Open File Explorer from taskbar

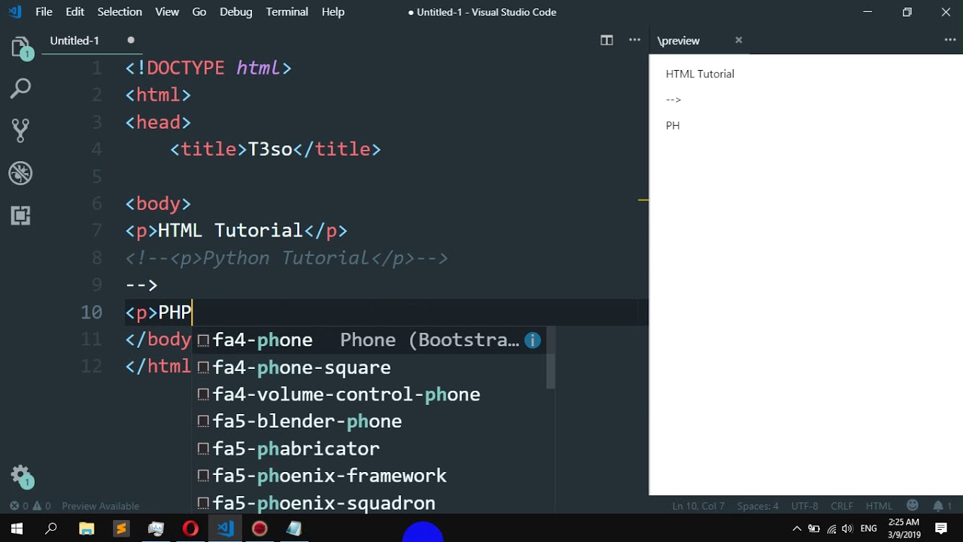pyautogui.click(x=86, y=528)
